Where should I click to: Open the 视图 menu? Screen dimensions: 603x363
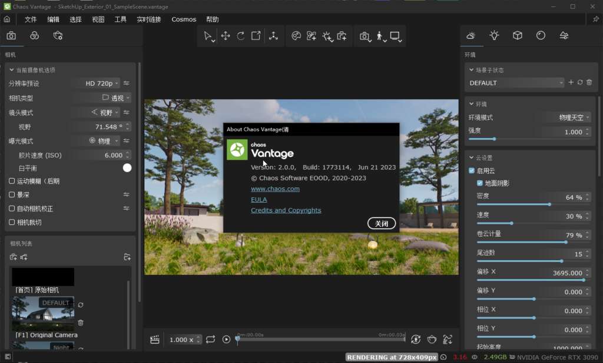pos(98,19)
